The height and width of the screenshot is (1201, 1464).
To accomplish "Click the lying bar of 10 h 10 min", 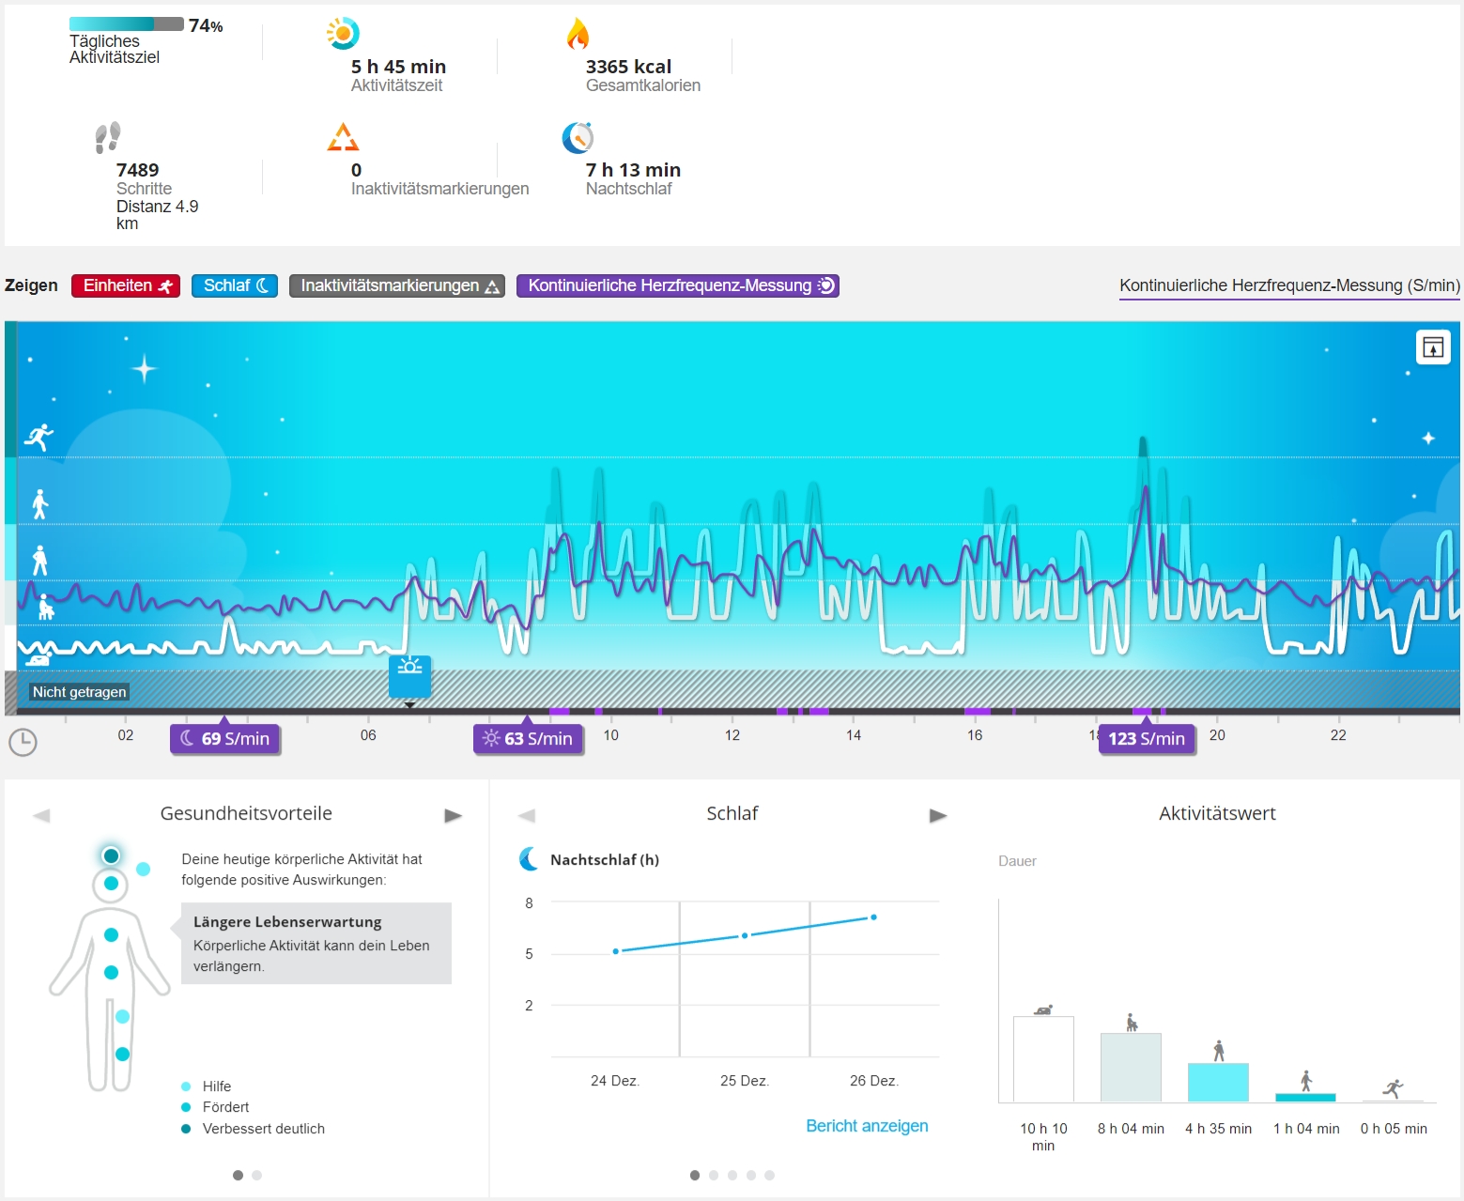I will (1043, 1059).
